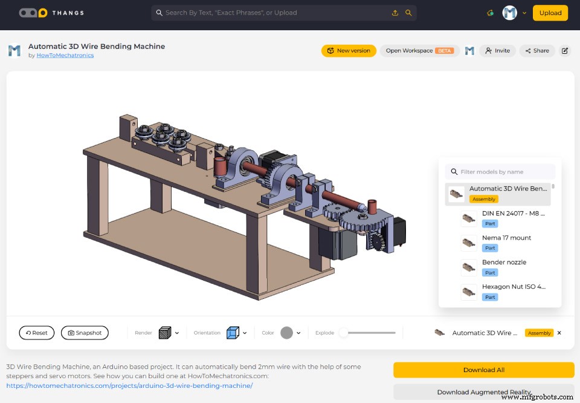The width and height of the screenshot is (580, 403).
Task: Expand the Orientation dropdown
Action: point(245,332)
